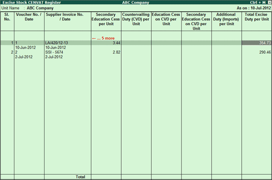272x180 pixels.
Task: Click the 'Education Cess on CVD per Unit' header
Action: [x=166, y=19]
